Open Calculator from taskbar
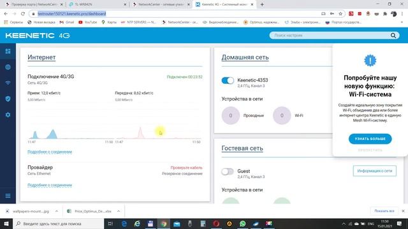Viewport: 408px width, 229px height. pos(203,223)
